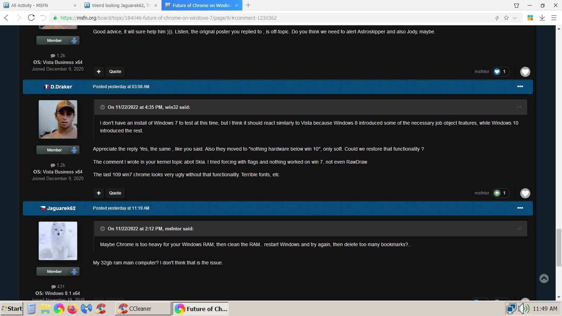562x316 pixels.
Task: Open msfntor reaction link on D.Draker's 03:08 AM post
Action: coord(482,193)
